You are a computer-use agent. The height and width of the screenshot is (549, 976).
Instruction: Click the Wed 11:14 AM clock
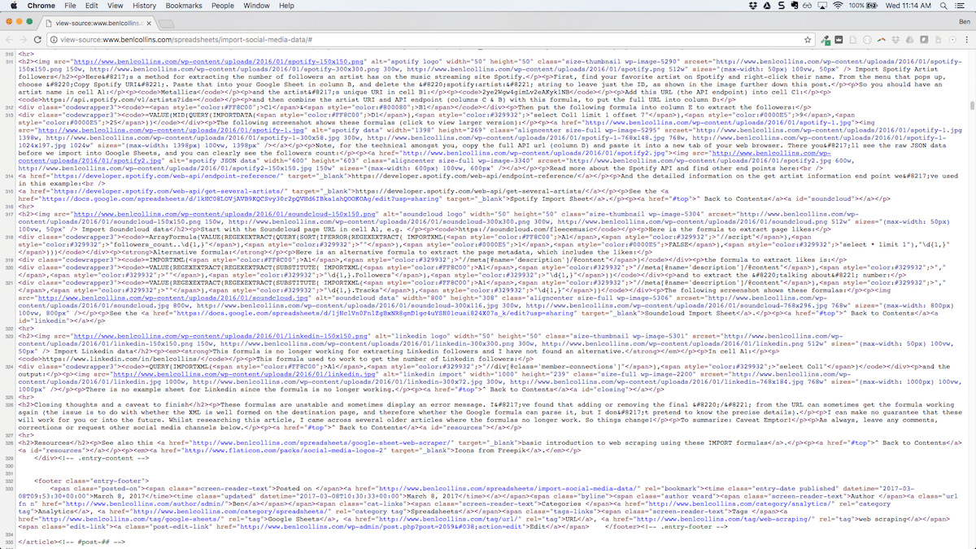[x=908, y=6]
